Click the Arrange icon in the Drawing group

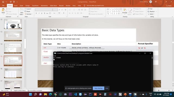125,10
